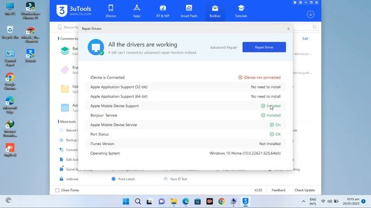
Task: Open File Explorer from the taskbar
Action: click(x=174, y=202)
